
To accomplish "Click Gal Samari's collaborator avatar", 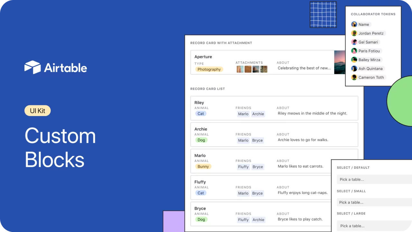I will [354, 42].
